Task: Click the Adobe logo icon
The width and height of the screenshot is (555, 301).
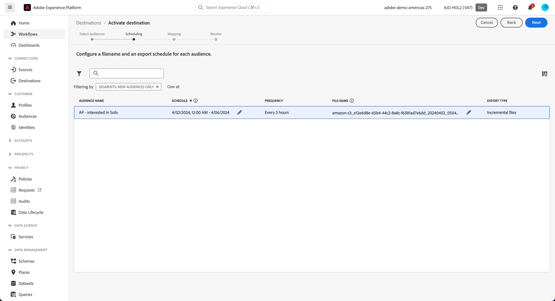Action: pos(27,7)
